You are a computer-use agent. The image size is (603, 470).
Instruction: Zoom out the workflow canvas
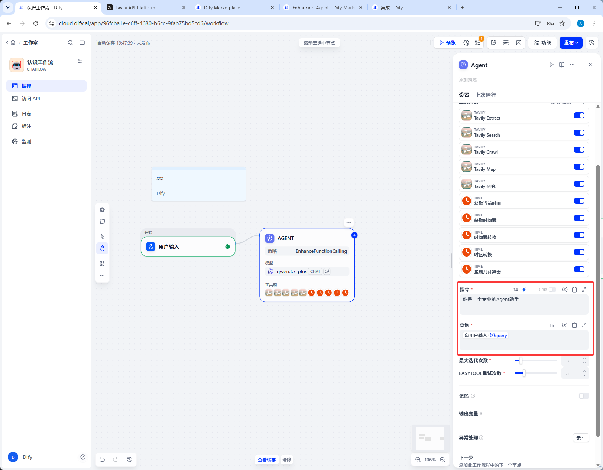click(418, 460)
